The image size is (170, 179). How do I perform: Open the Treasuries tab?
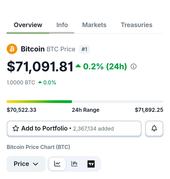[x=136, y=25]
